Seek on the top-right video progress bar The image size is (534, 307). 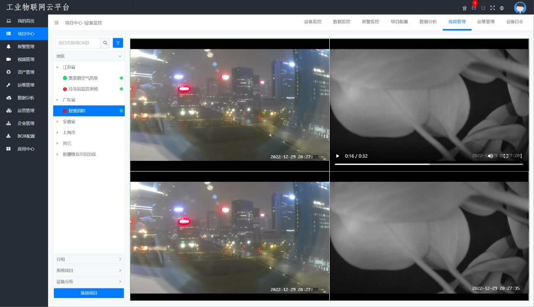[x=429, y=164]
